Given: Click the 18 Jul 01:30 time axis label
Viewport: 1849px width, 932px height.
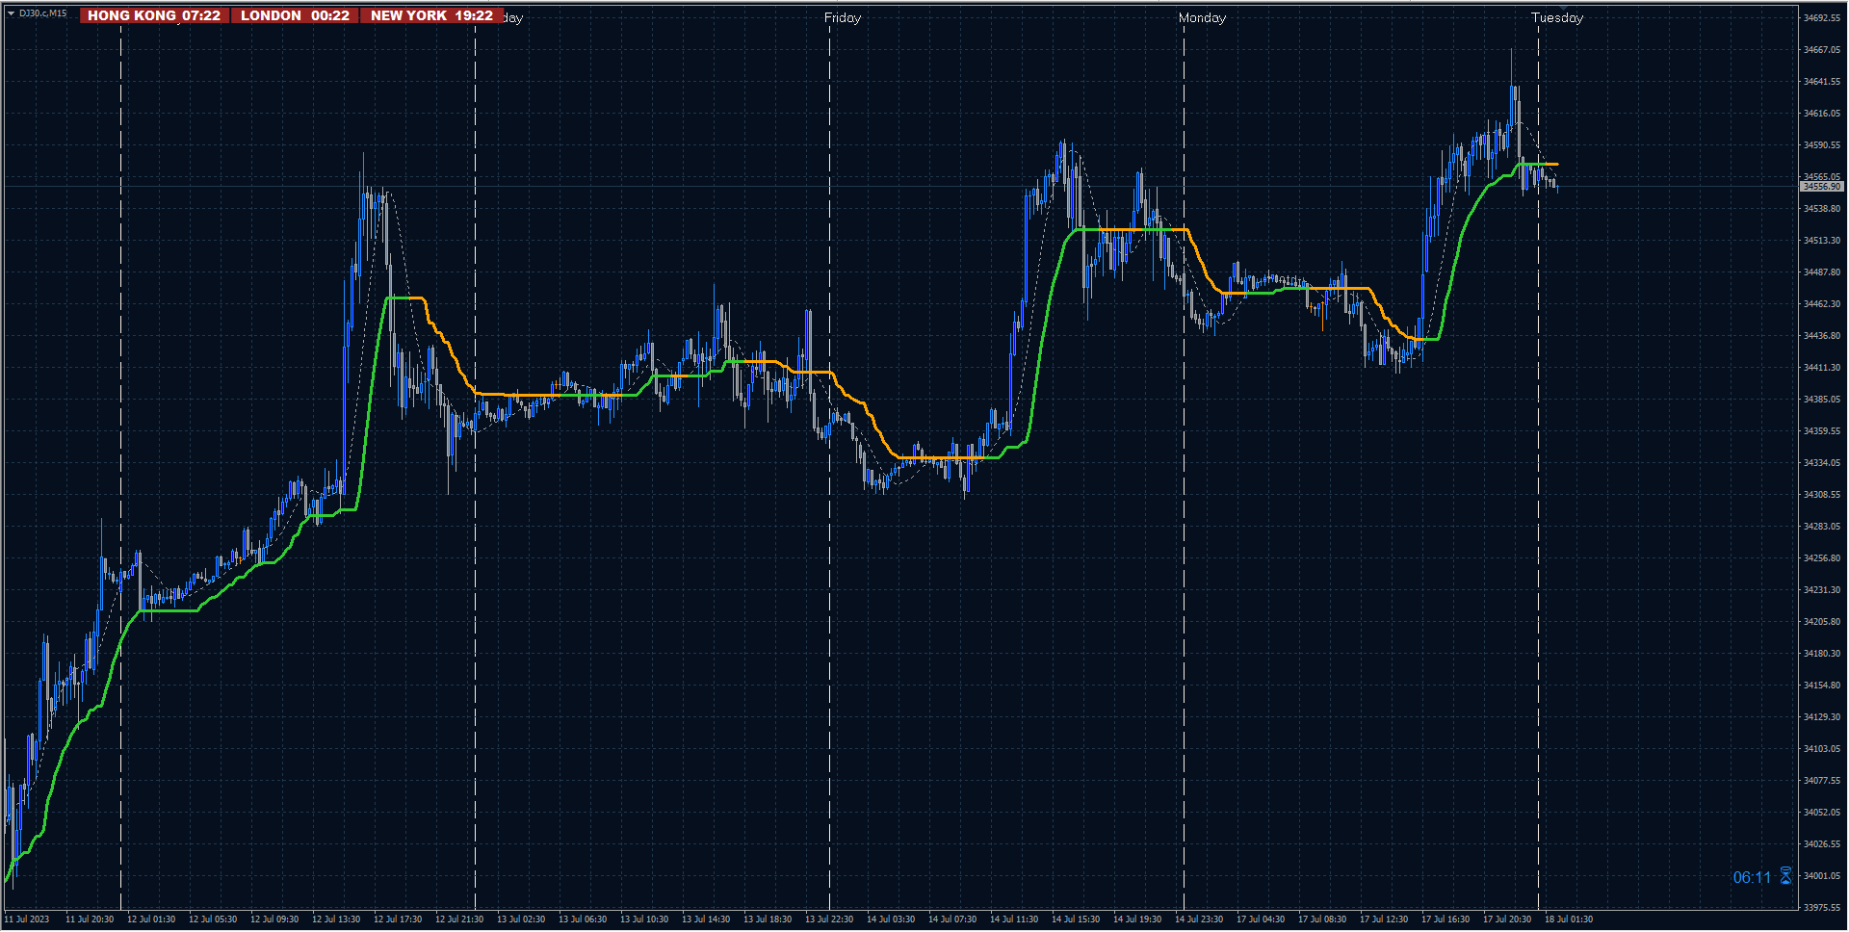Looking at the screenshot, I should click(x=1569, y=919).
